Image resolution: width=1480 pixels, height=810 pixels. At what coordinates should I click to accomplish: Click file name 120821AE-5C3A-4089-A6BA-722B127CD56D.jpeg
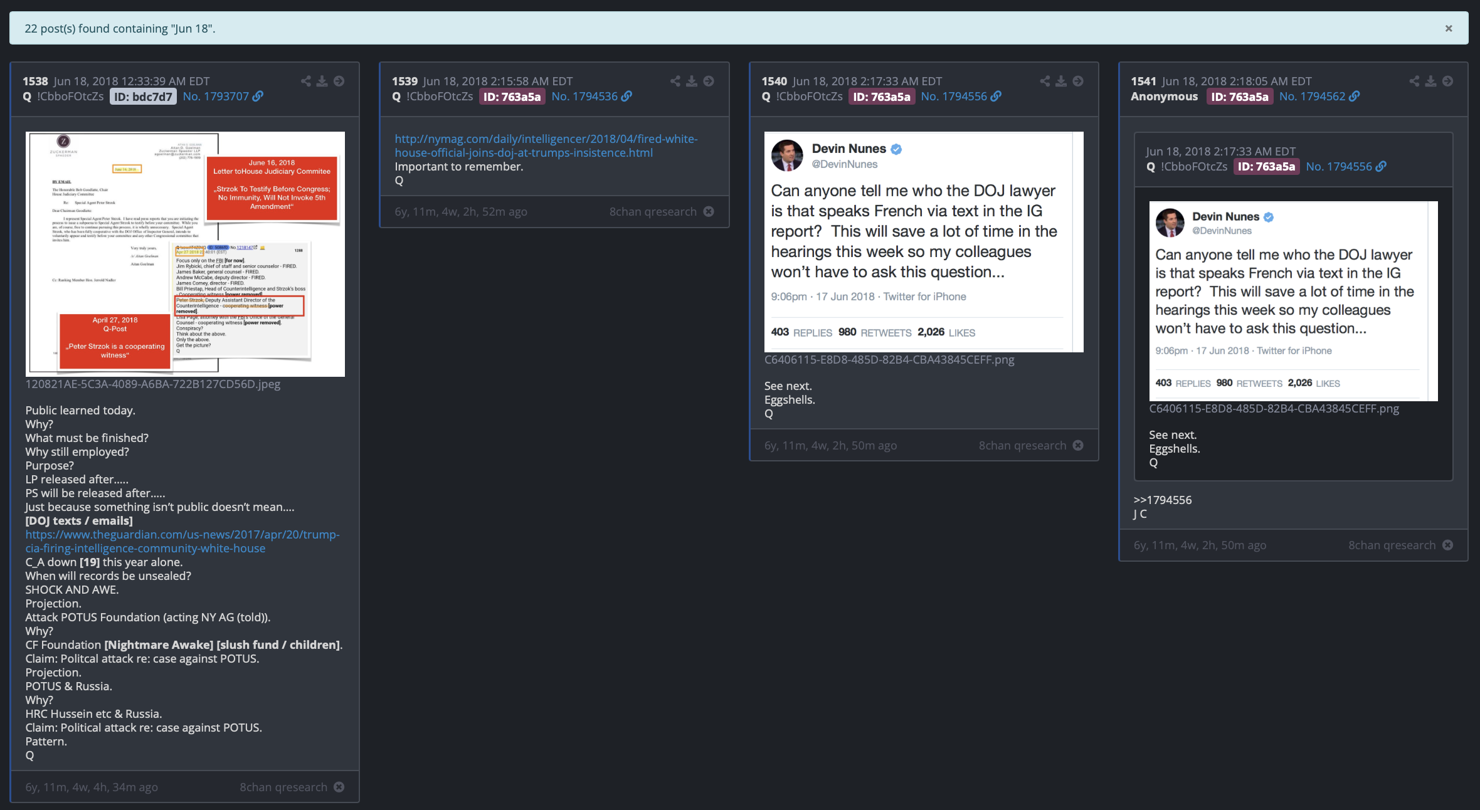click(x=153, y=384)
